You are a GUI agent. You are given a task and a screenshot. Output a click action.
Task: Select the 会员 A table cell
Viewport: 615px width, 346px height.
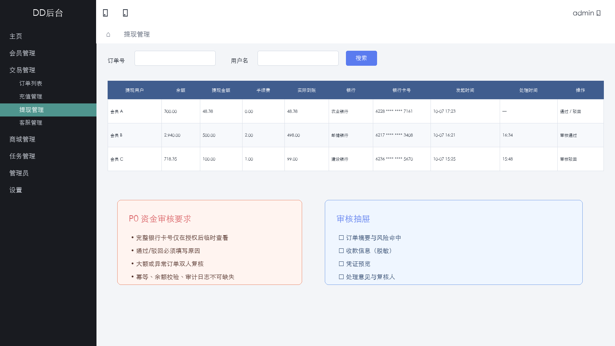coord(135,111)
